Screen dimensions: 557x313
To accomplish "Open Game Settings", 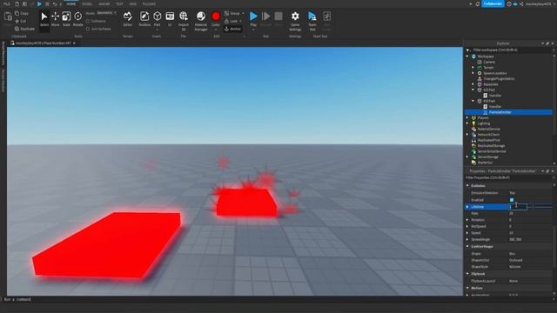I will coord(295,21).
